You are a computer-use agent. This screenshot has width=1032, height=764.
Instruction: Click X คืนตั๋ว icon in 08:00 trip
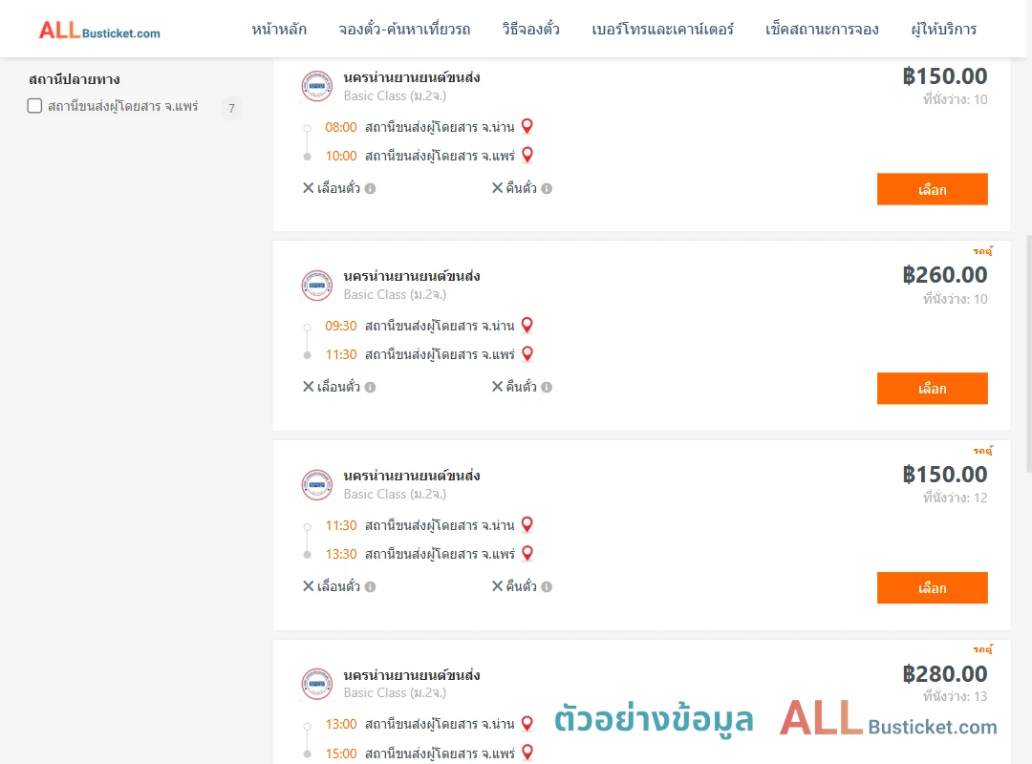[498, 188]
